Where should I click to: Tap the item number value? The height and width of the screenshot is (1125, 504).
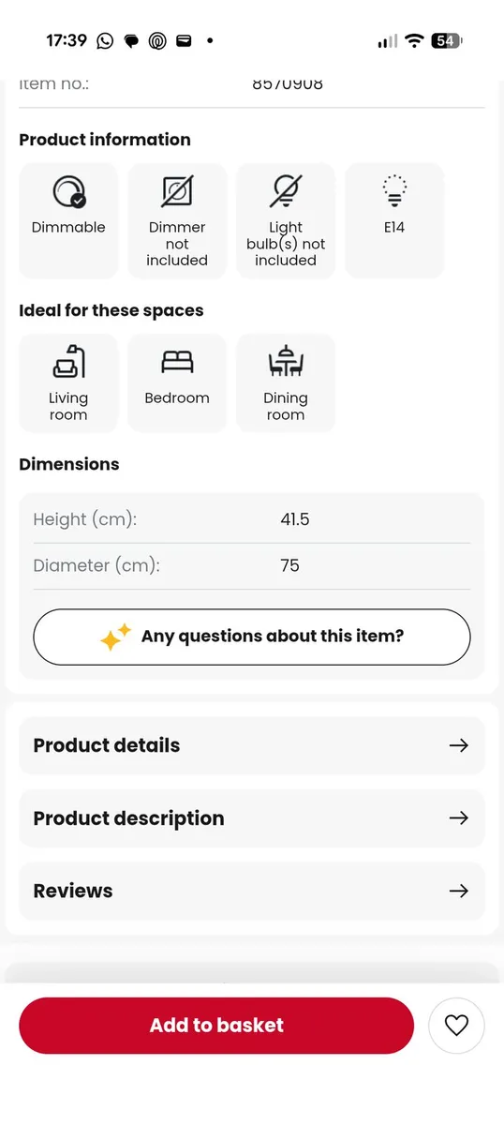[288, 84]
